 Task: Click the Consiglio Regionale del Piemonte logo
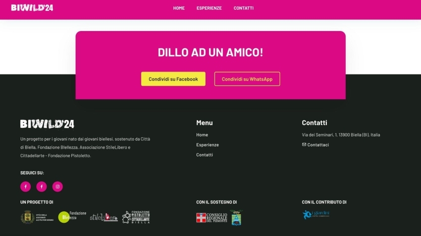click(x=211, y=218)
